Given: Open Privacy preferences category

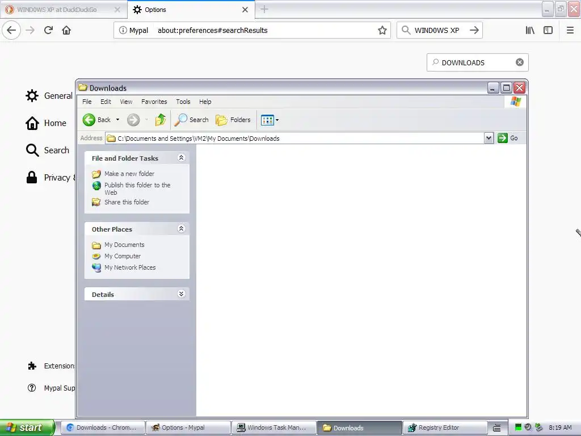Looking at the screenshot, I should coord(50,178).
